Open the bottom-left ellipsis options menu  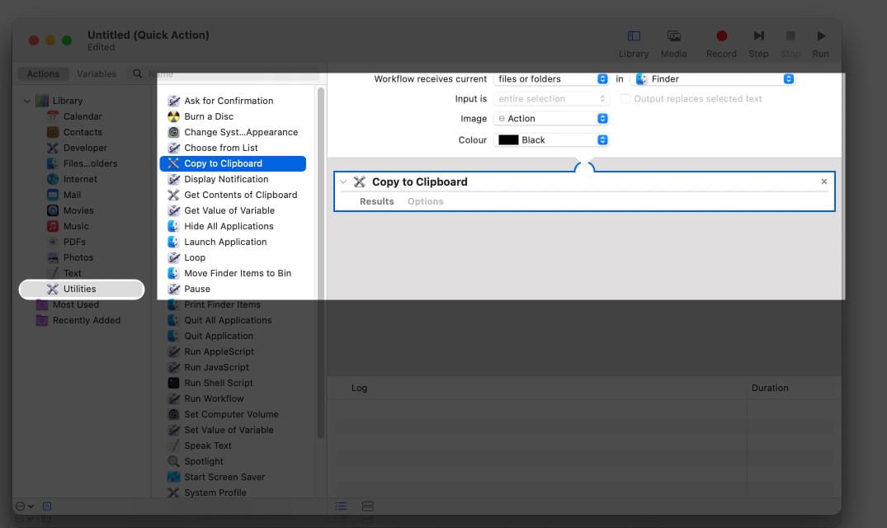24,507
